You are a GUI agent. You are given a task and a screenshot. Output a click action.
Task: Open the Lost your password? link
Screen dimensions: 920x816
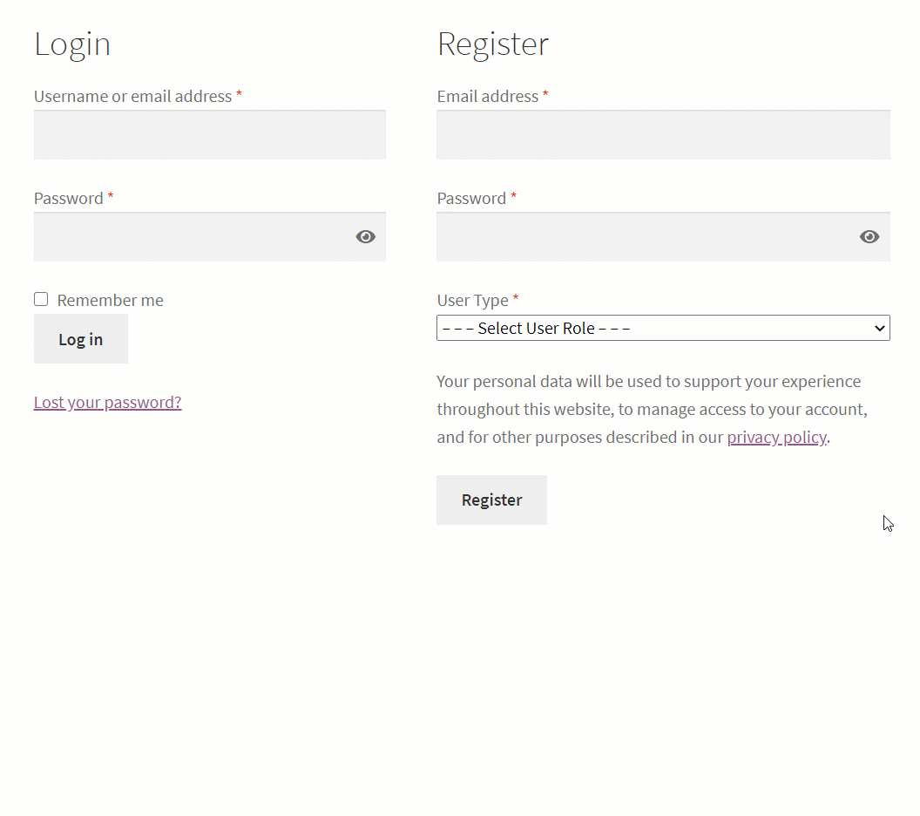tap(107, 402)
